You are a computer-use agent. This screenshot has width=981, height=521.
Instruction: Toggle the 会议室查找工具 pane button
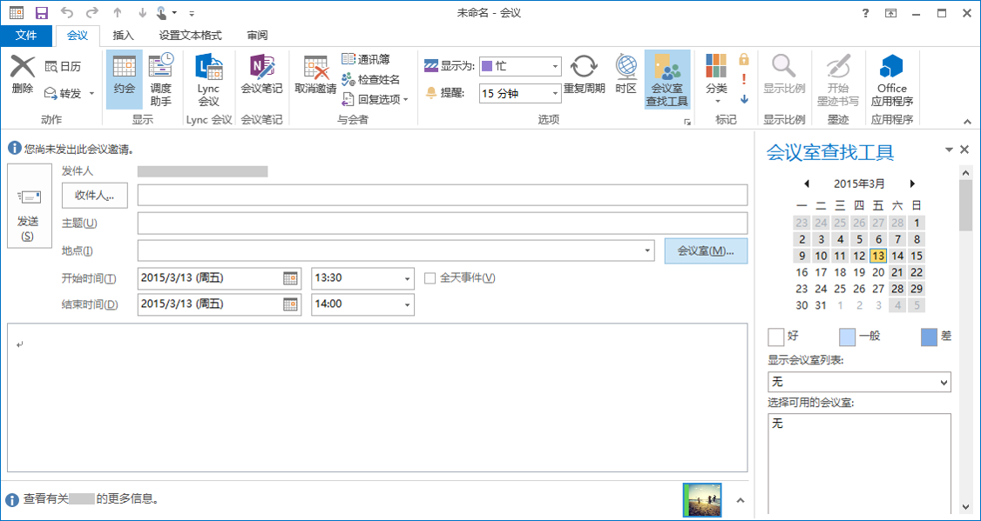pyautogui.click(x=667, y=78)
